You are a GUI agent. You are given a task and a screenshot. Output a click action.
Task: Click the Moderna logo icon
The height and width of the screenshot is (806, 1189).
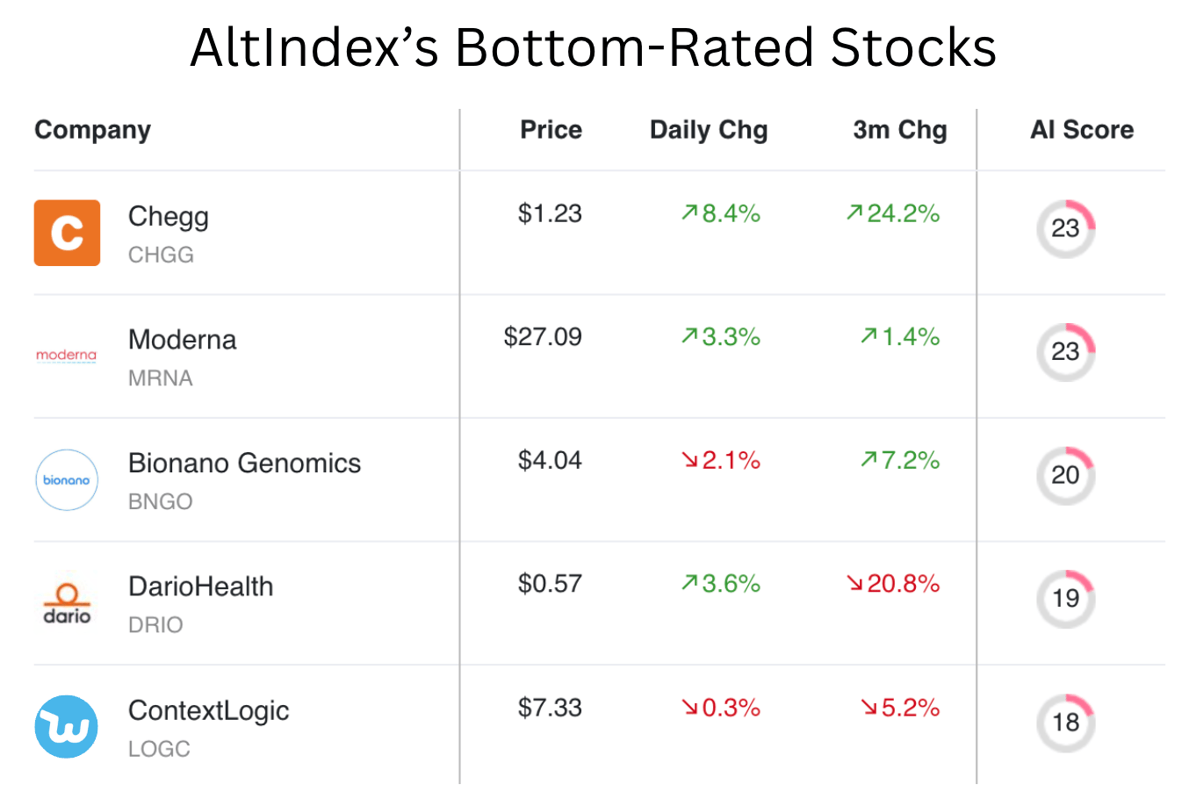click(67, 356)
